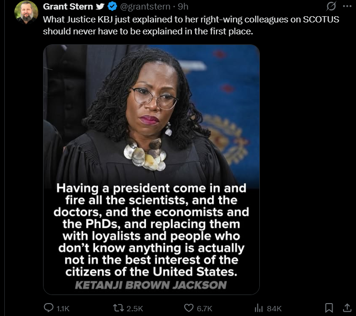Click the blue verified badge
This screenshot has height=316, width=356.
(112, 7)
